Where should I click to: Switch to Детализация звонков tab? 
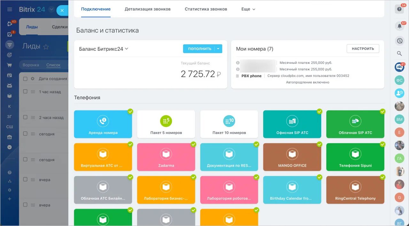[x=148, y=9]
